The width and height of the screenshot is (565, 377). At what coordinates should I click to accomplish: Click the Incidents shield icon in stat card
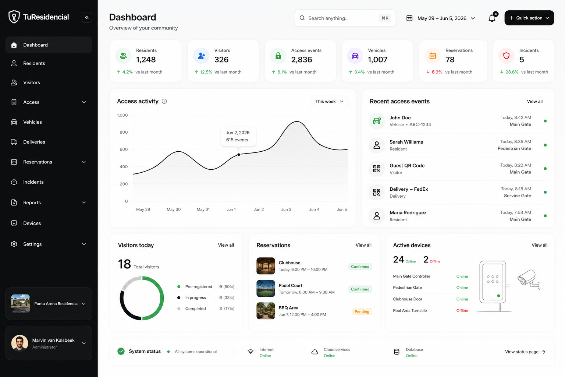point(506,56)
